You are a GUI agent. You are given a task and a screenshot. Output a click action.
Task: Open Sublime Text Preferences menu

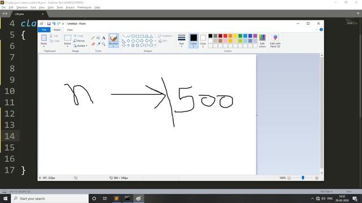(x=84, y=7)
